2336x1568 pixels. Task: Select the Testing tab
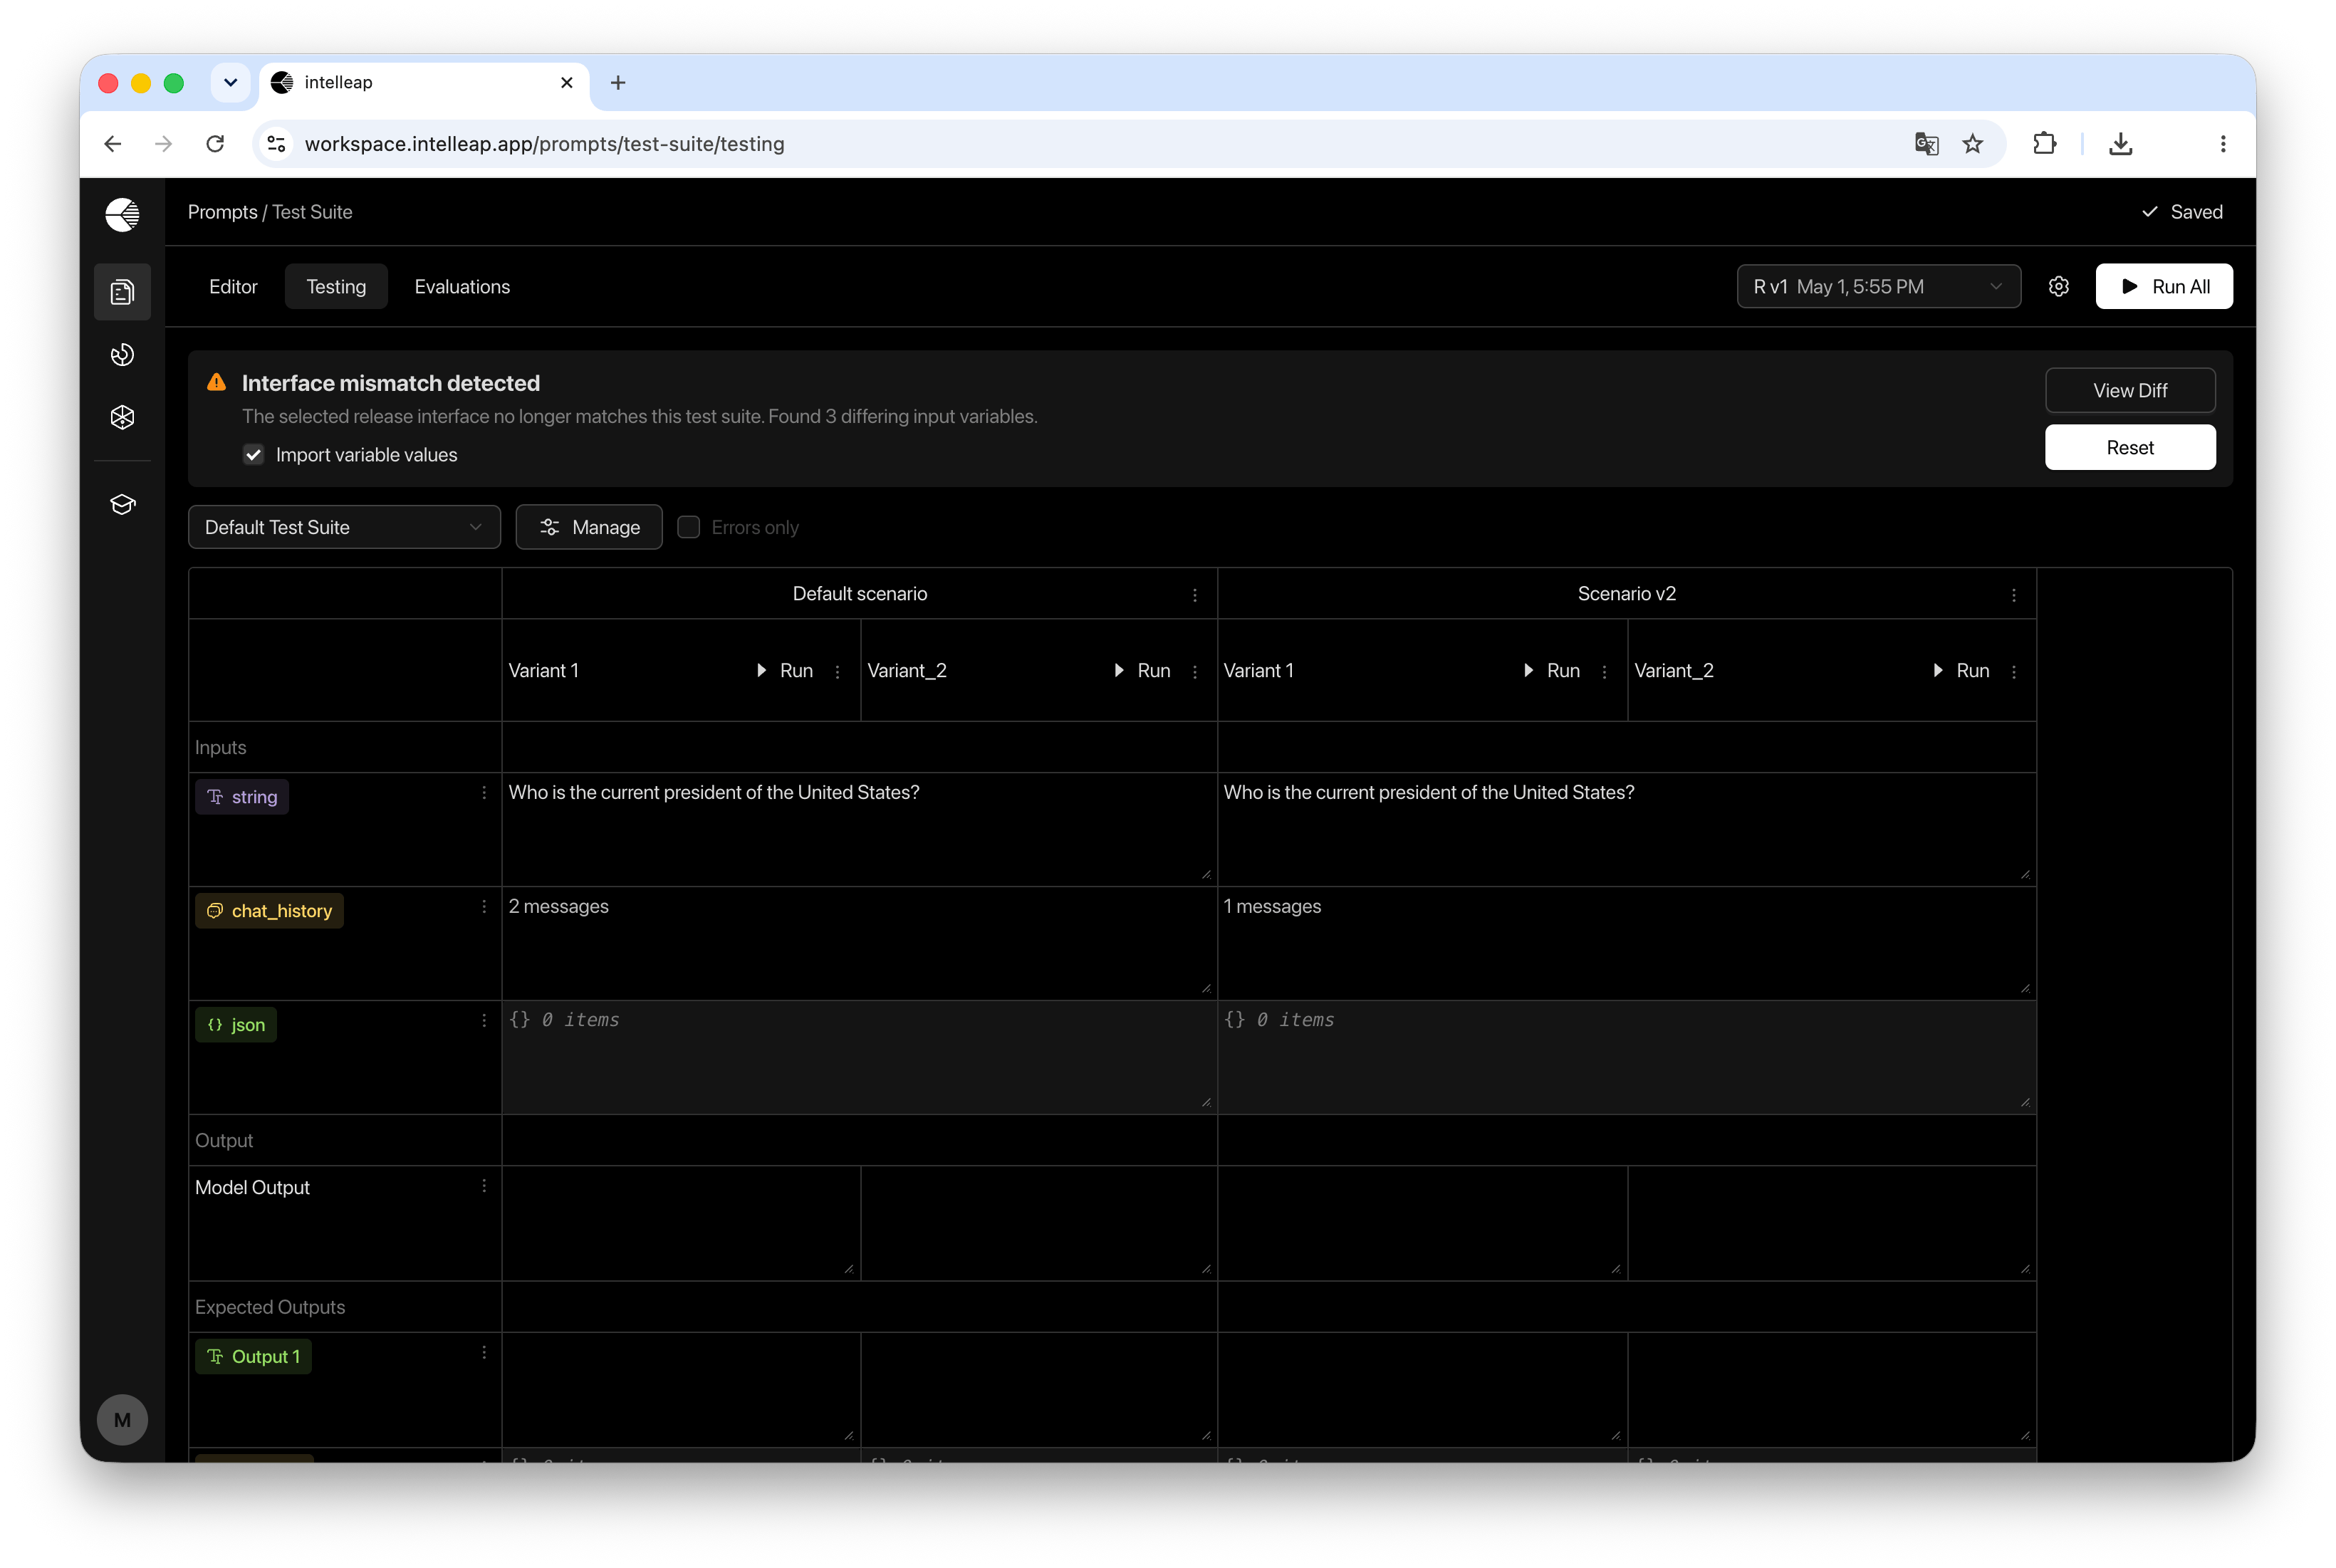pos(336,287)
